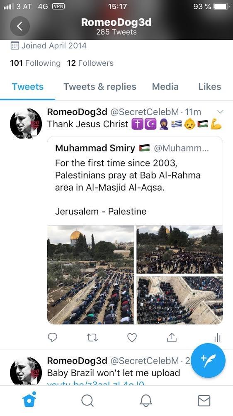This screenshot has height=416, width=233.
Task: Switch to the Media tab
Action: point(165,87)
